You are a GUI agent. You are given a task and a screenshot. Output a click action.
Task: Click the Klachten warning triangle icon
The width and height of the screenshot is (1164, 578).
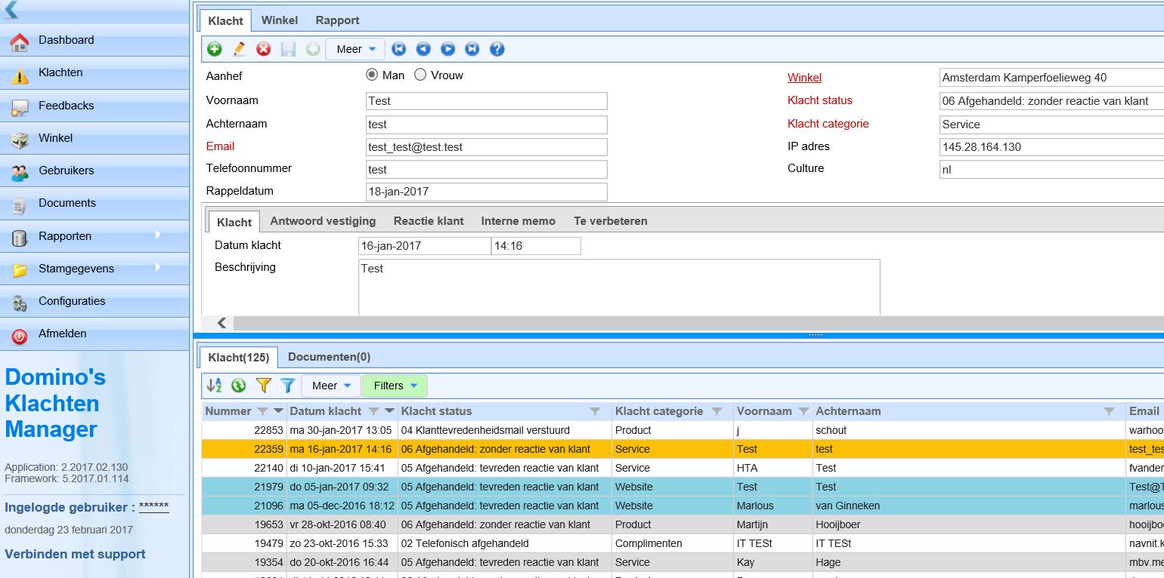(20, 75)
